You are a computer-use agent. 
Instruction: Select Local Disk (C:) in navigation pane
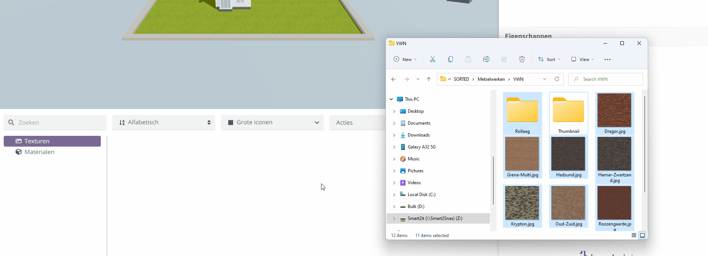pyautogui.click(x=421, y=195)
